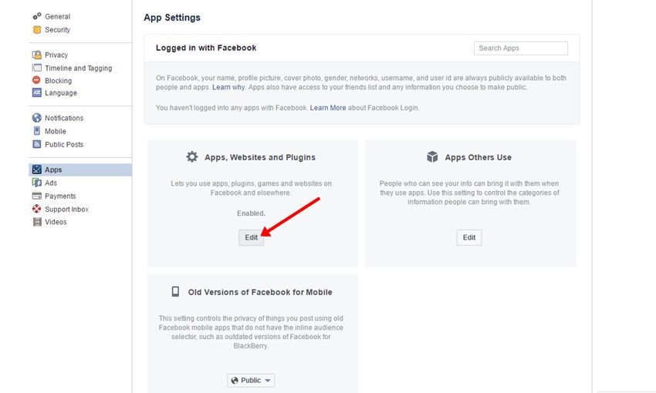Screen dimensions: 656x393
Task: Click the Apps, Websites and Plugins heading
Action: (x=260, y=157)
